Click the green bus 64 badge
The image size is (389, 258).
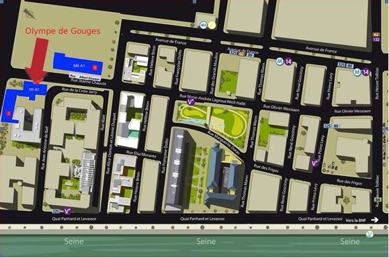pos(378,199)
